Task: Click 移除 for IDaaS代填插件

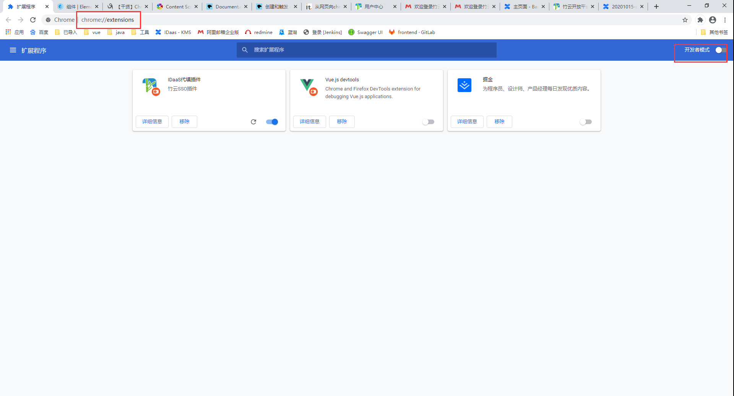Action: pyautogui.click(x=184, y=122)
